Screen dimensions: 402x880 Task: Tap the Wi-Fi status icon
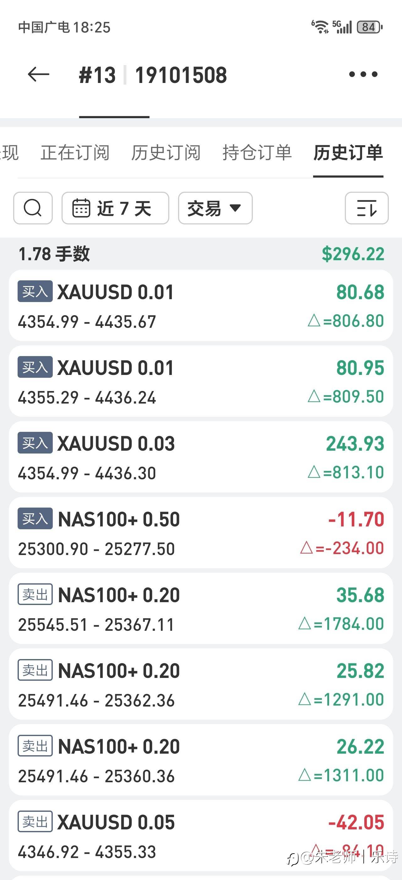(320, 27)
